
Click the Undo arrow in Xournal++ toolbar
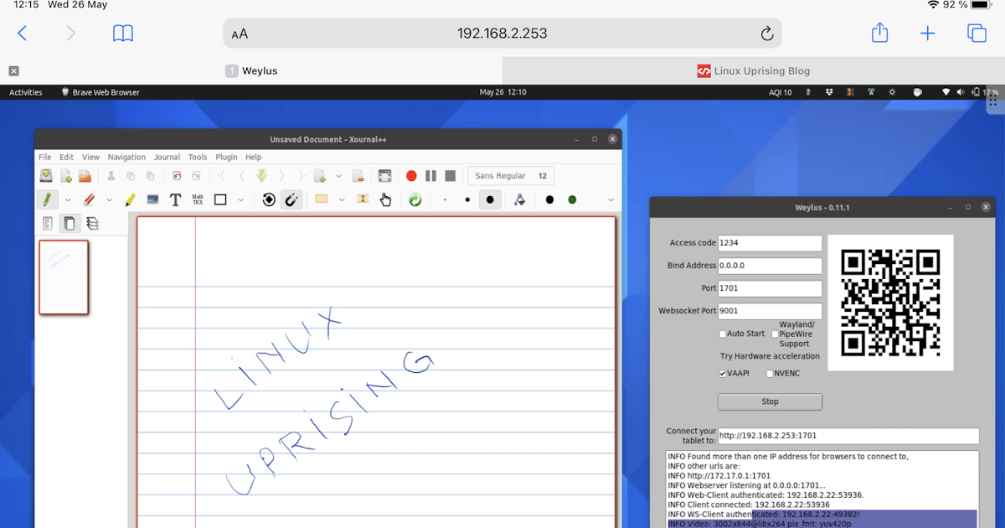(x=177, y=176)
